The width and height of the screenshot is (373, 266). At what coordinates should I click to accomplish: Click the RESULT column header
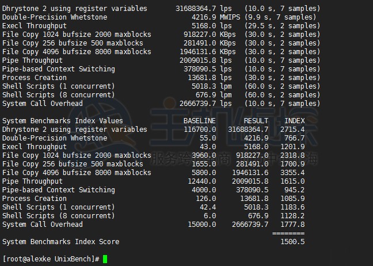point(256,121)
